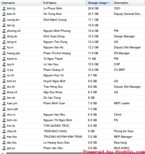Select the name Le Hoang Quoc Dan
The image size is (145, 154).
57,143
